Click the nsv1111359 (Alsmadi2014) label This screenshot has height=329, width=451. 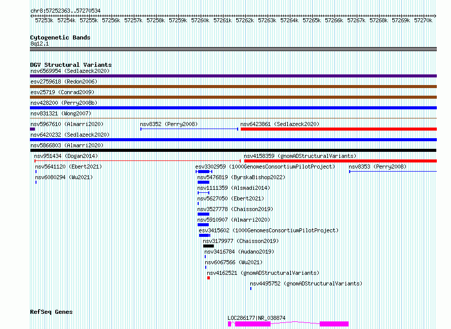(x=234, y=188)
